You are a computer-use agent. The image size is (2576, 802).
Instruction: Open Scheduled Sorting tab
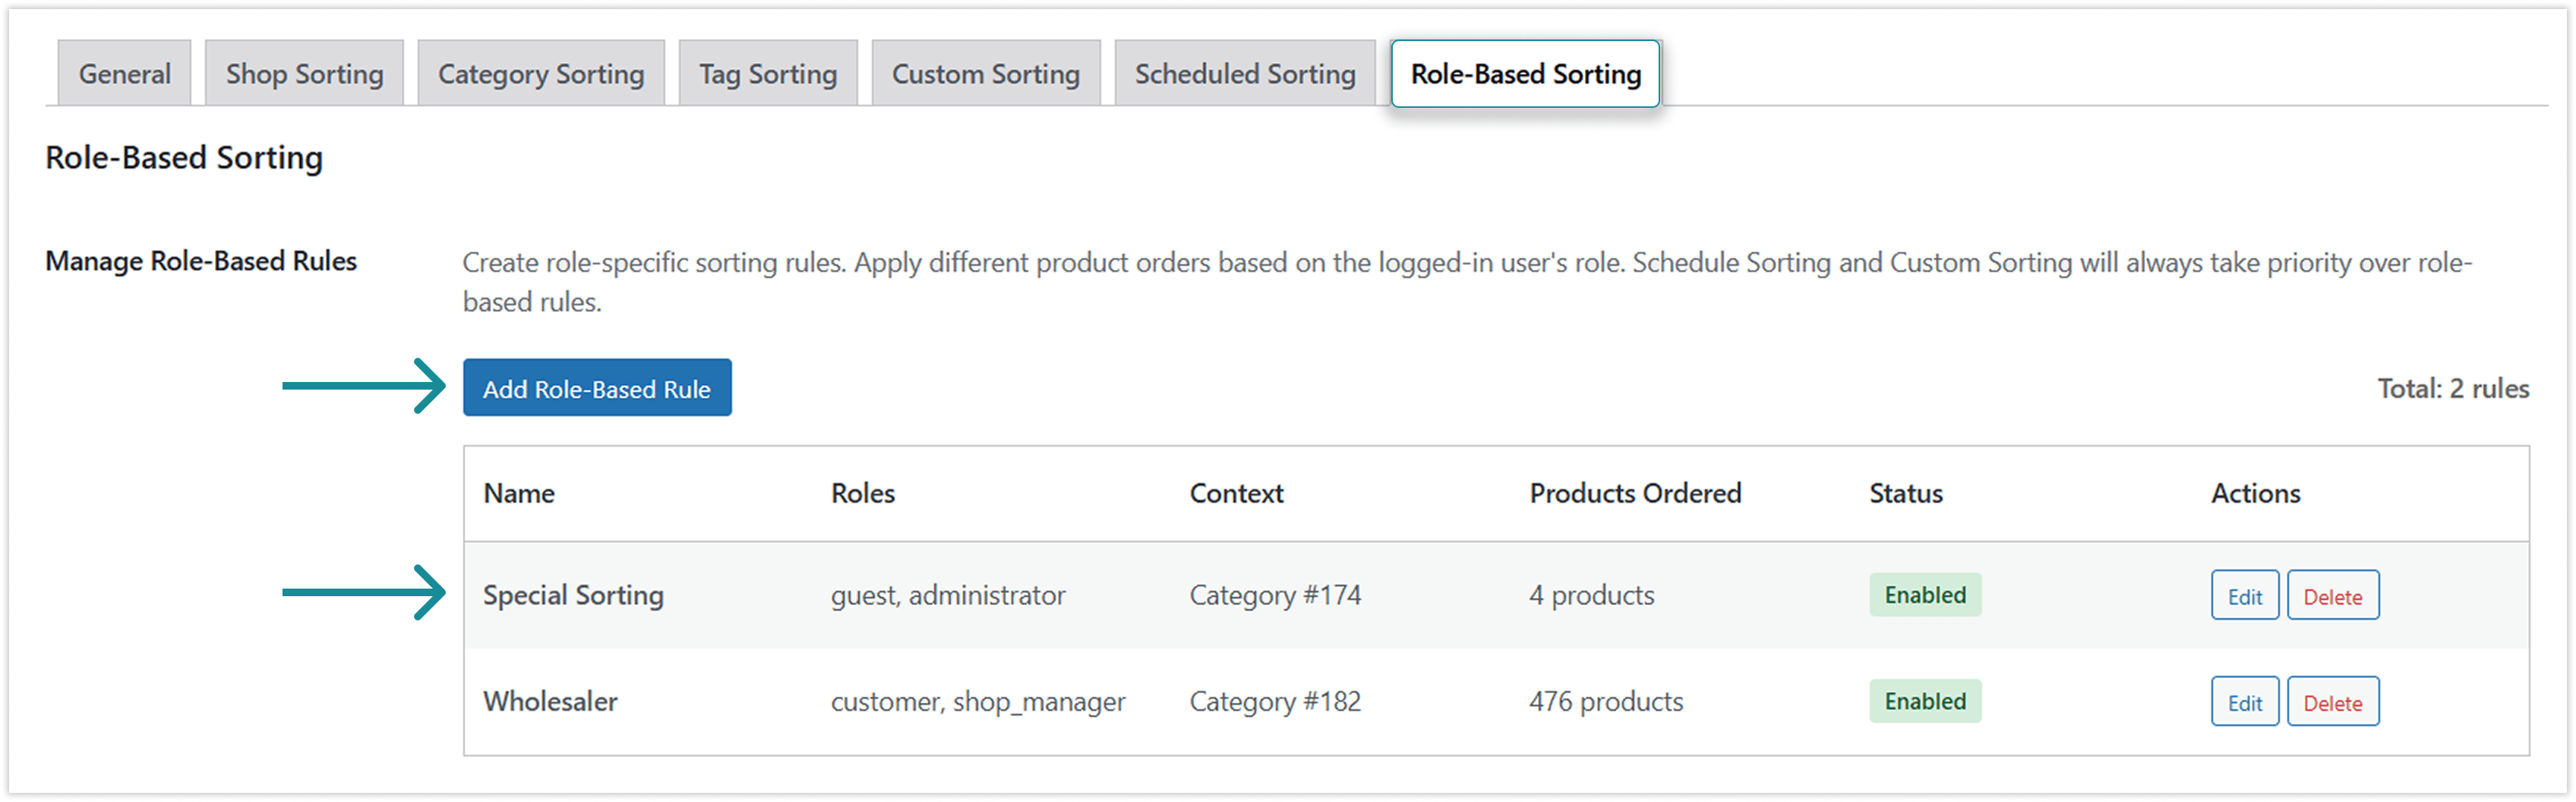pyautogui.click(x=1245, y=73)
